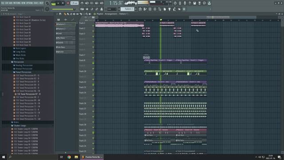Select the Mute tool in Playlist
The image size is (284, 160).
tap(74, 14)
